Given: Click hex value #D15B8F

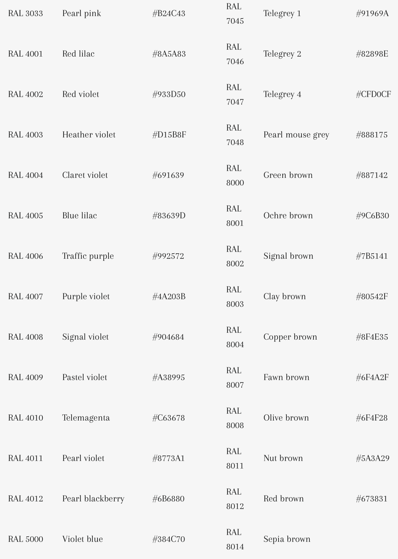Looking at the screenshot, I should (169, 135).
